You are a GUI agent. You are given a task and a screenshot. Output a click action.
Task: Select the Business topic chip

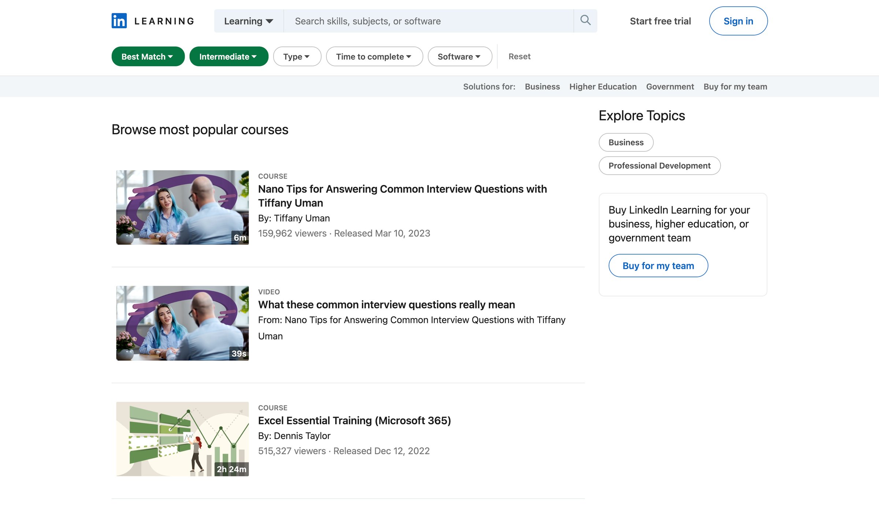pyautogui.click(x=626, y=142)
